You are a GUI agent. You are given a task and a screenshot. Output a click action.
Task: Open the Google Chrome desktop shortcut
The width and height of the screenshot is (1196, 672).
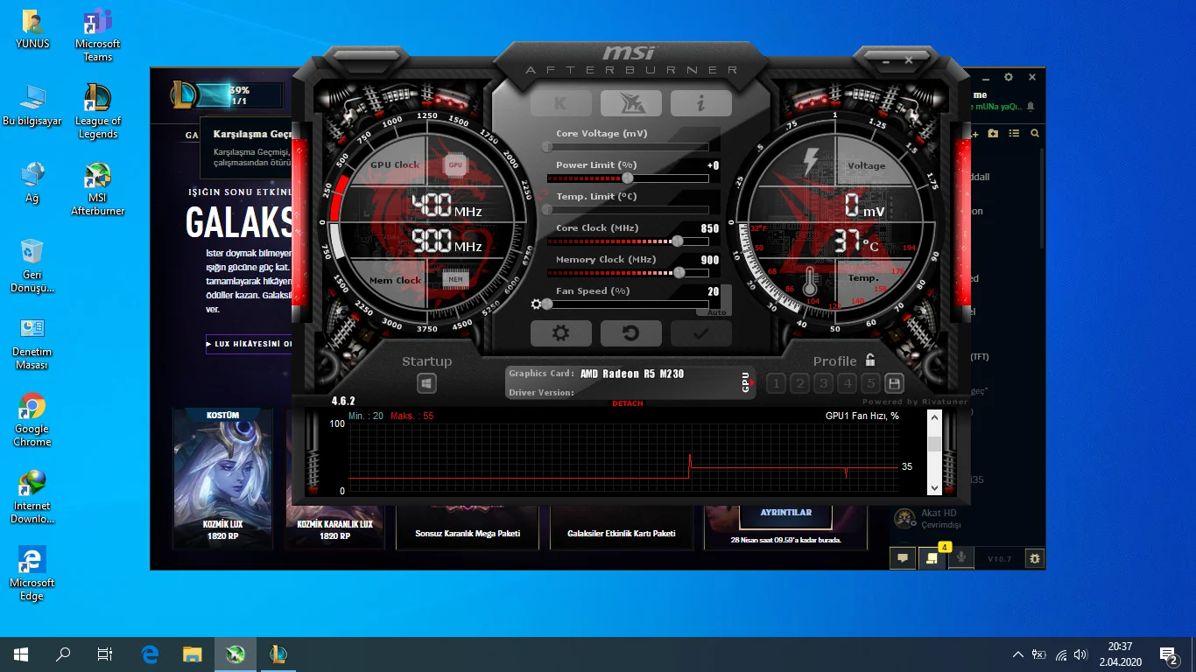click(x=32, y=420)
